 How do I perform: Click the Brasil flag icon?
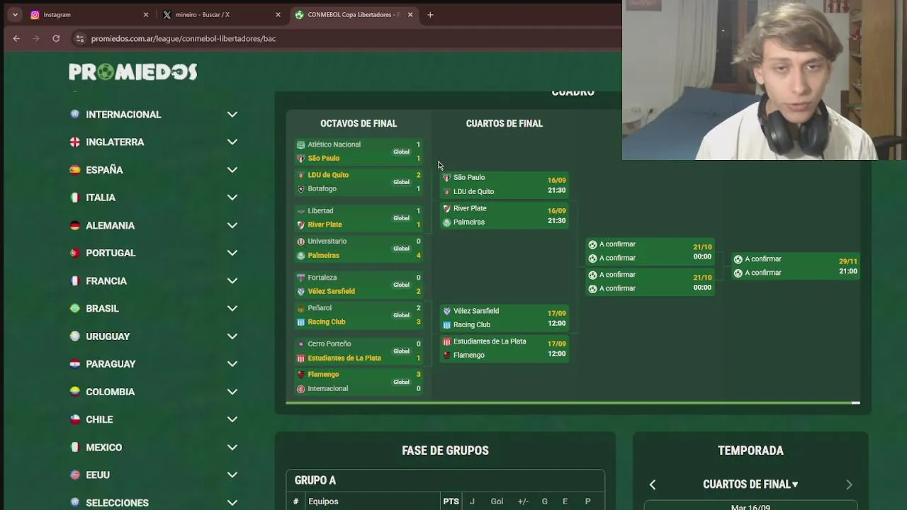(74, 308)
